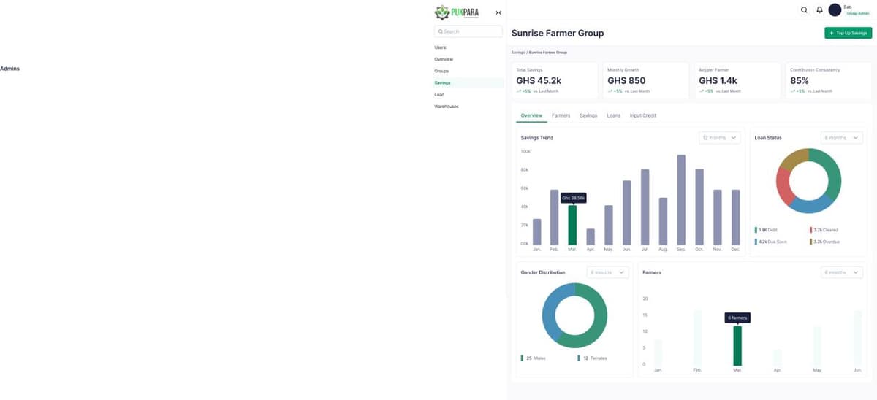Click Bob's profile avatar
The height and width of the screenshot is (400, 877).
835,10
